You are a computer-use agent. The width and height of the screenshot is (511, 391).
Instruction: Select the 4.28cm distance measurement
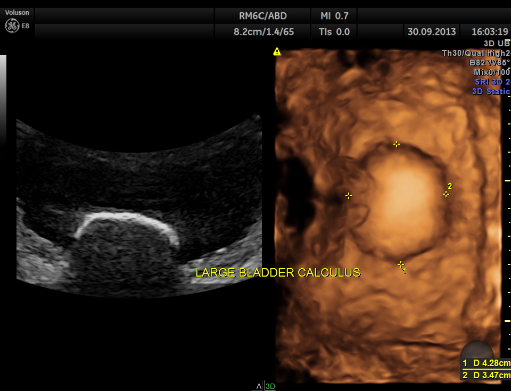pyautogui.click(x=487, y=363)
